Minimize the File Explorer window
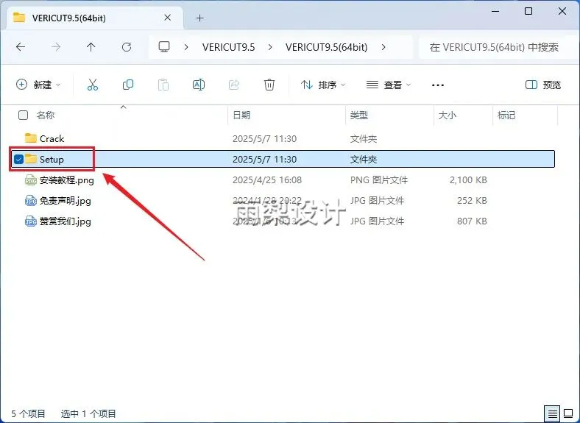Screen dimensions: 580x423 click(495, 11)
